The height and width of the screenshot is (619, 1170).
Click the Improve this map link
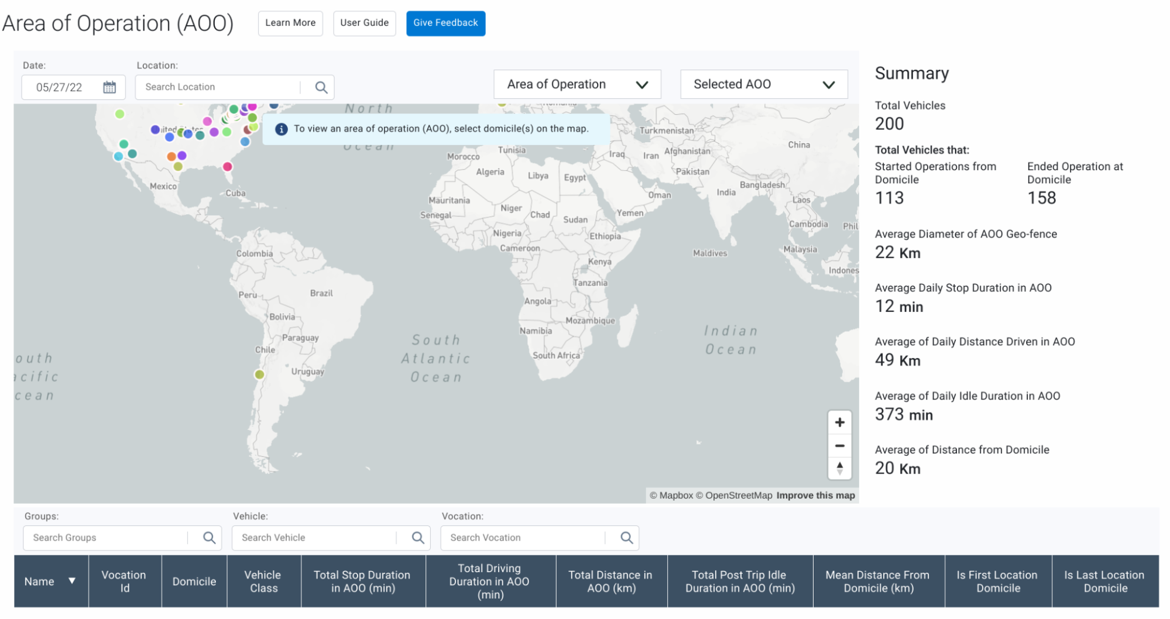point(815,495)
